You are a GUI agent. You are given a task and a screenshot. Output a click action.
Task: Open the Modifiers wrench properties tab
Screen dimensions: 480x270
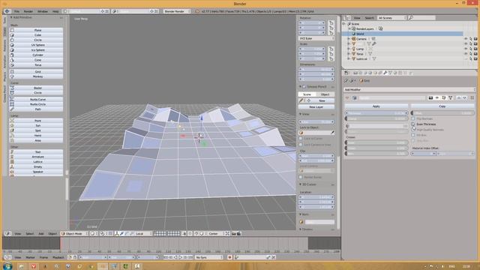[x=385, y=73]
